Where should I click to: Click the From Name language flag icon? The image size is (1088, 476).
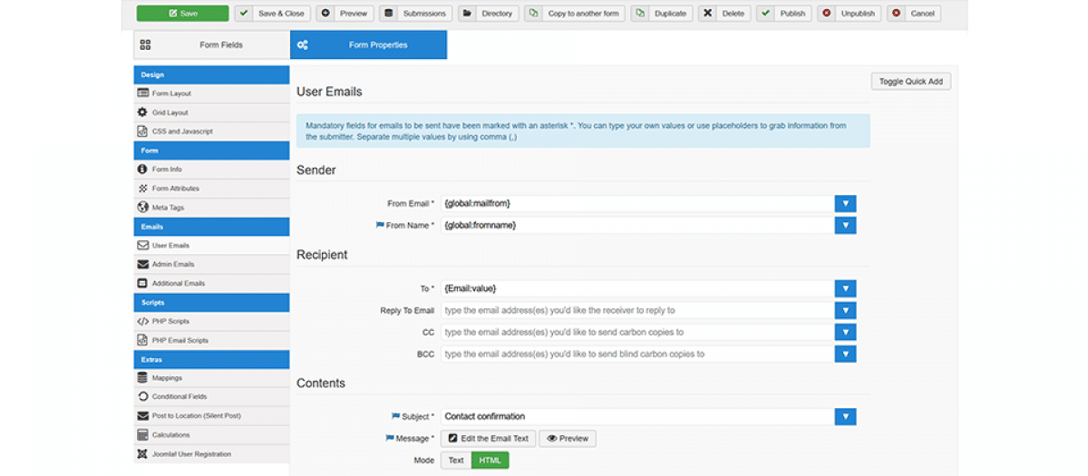(x=380, y=225)
